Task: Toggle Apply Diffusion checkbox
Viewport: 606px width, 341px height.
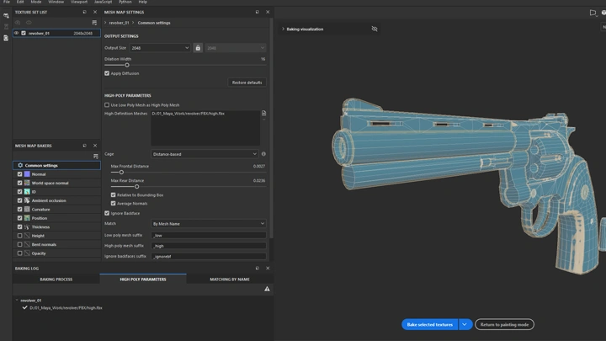Action: pos(107,73)
